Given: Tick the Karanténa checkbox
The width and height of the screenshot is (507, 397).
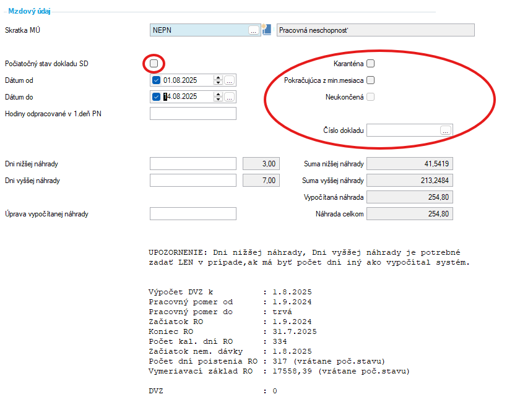Looking at the screenshot, I should pyautogui.click(x=371, y=63).
